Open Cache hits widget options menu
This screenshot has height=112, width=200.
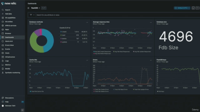87,60
